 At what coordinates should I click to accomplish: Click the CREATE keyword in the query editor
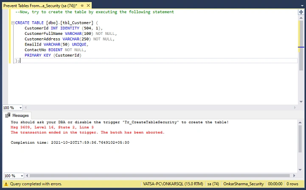coord(22,23)
